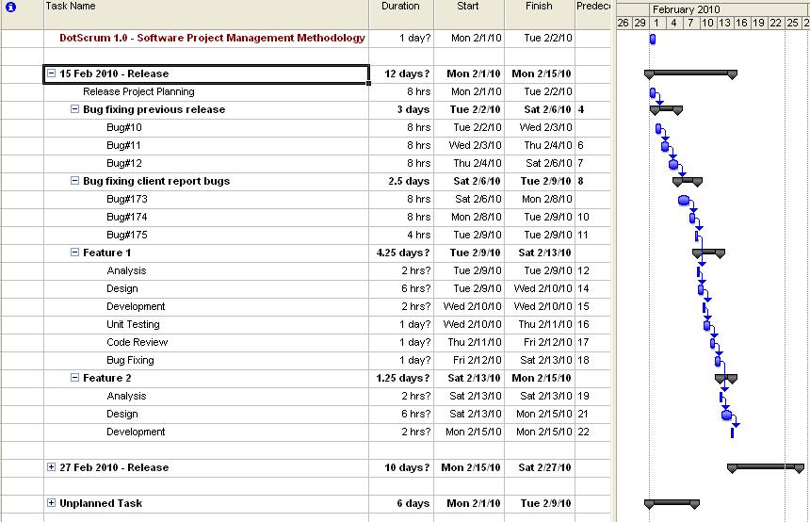The height and width of the screenshot is (522, 810).
Task: Click the Gantt bar for Bug#12
Action: (673, 164)
